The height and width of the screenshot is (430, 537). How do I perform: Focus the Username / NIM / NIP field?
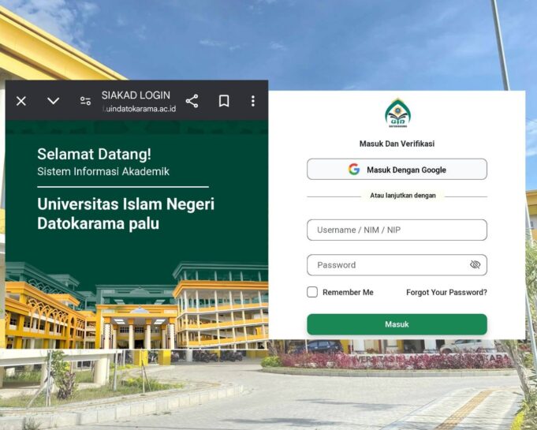pyautogui.click(x=397, y=230)
